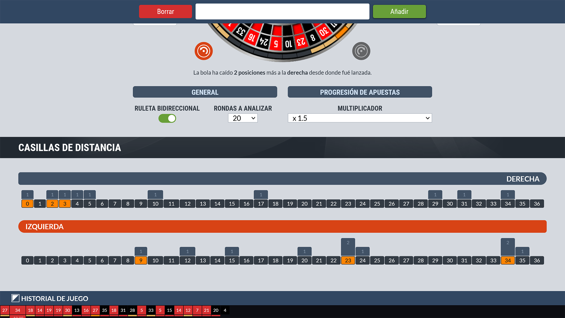
Task: Click the red Borrar button
Action: click(x=165, y=11)
